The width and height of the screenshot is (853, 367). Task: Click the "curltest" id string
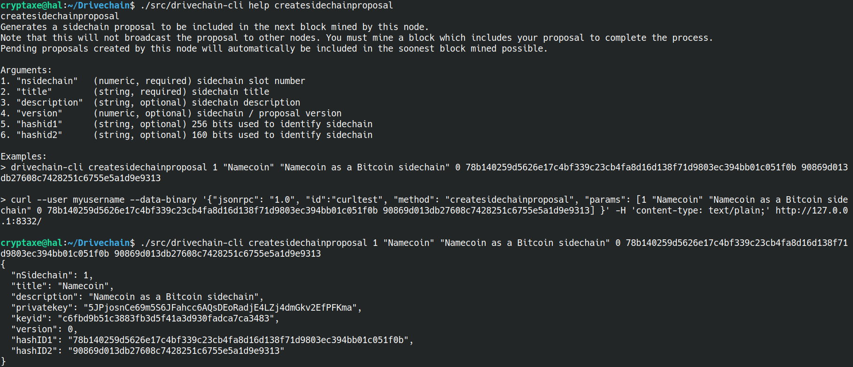[357, 200]
